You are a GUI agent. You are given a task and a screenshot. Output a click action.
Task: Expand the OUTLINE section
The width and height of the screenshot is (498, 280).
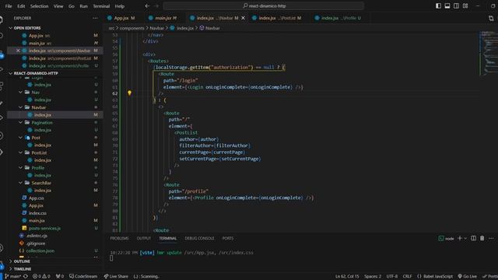click(22, 261)
